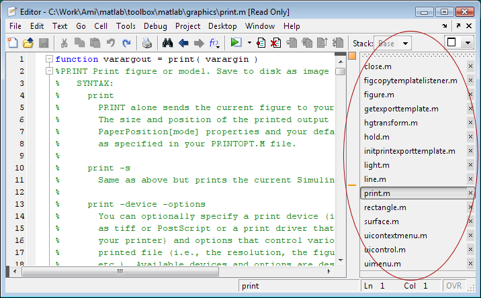Viewport: 481px width, 298px height.
Task: Click the show functions fx icon
Action: click(214, 43)
